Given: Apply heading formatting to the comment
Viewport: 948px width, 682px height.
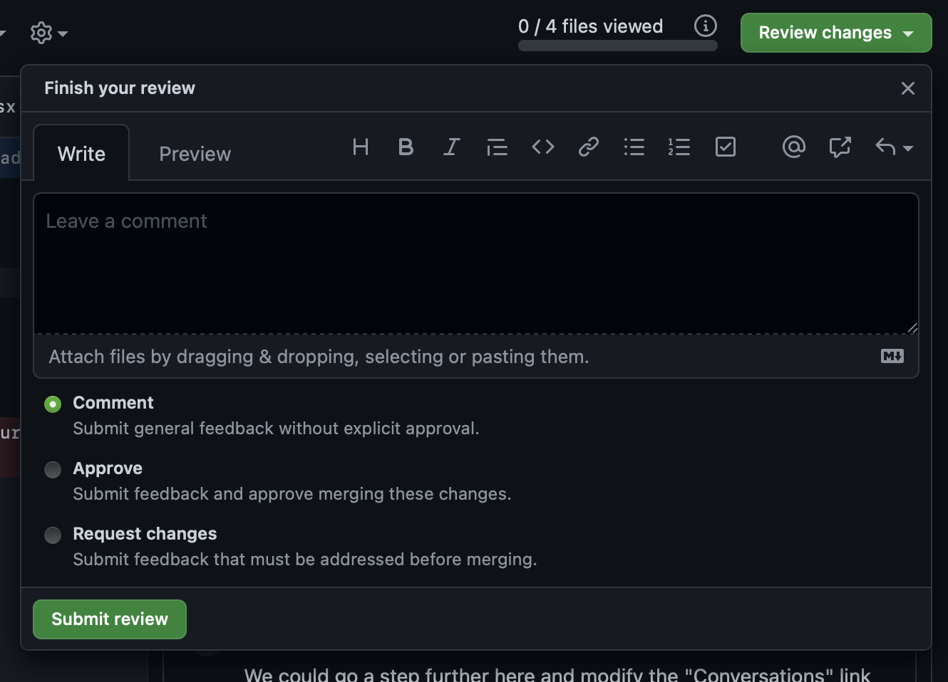Looking at the screenshot, I should point(360,147).
